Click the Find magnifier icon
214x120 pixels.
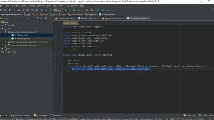click(32, 10)
